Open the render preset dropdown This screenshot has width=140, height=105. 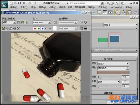click(x=68, y=22)
